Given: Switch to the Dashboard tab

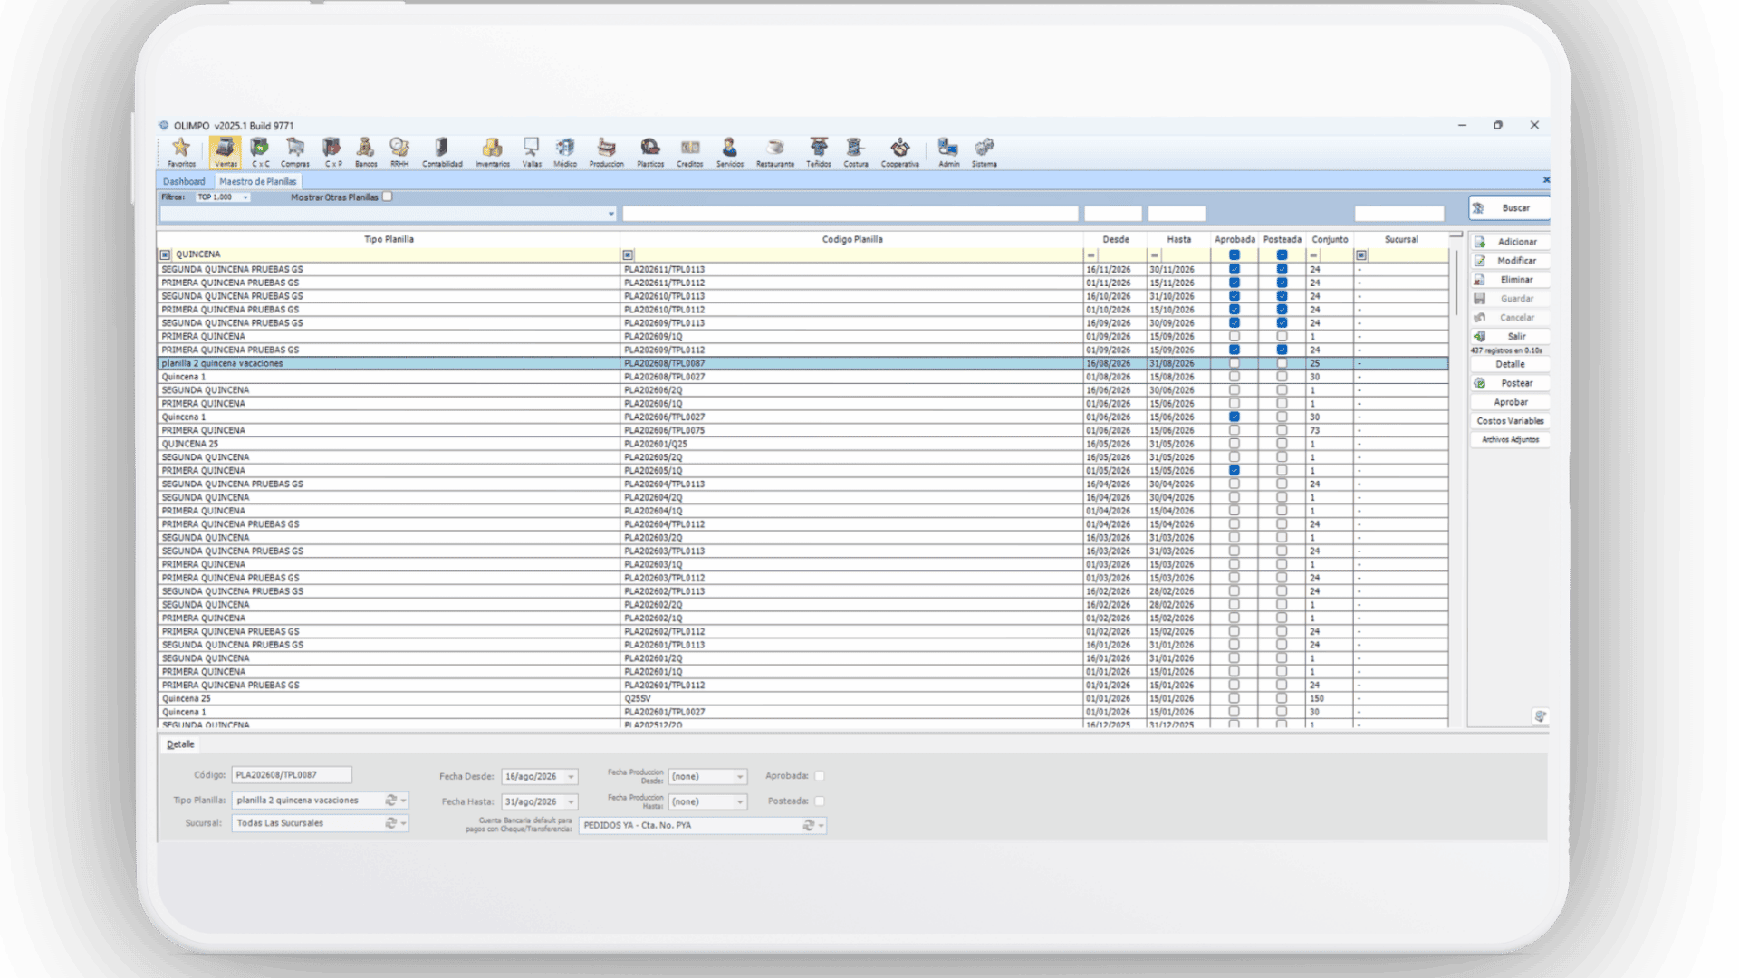Looking at the screenshot, I should point(184,181).
